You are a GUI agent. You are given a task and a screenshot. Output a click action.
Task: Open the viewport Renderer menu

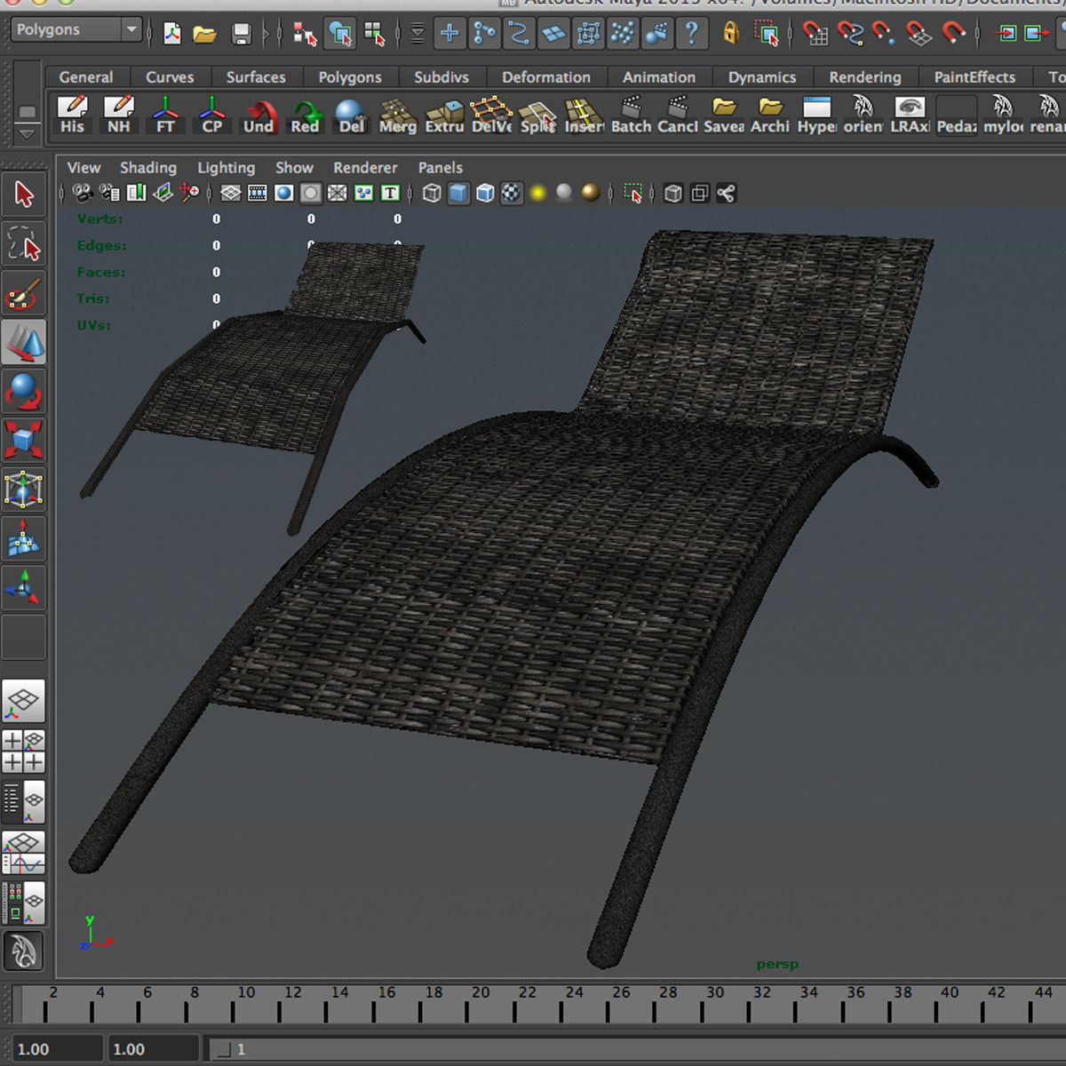point(365,167)
